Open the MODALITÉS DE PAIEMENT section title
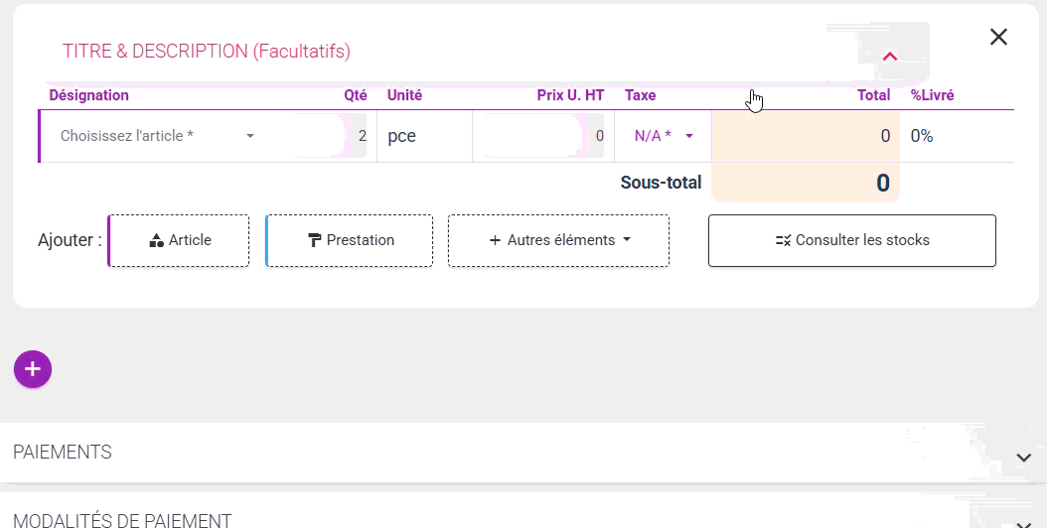Viewport: 1047px width, 528px height. (122, 520)
